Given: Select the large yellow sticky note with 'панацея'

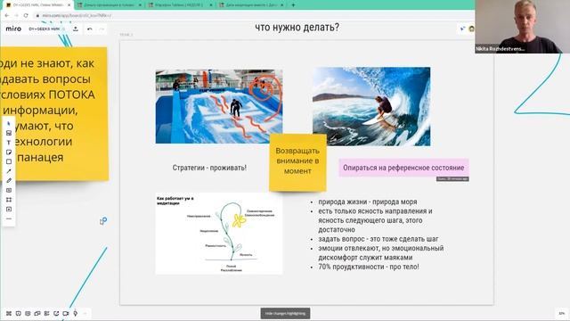Looking at the screenshot, I should click(x=53, y=113).
